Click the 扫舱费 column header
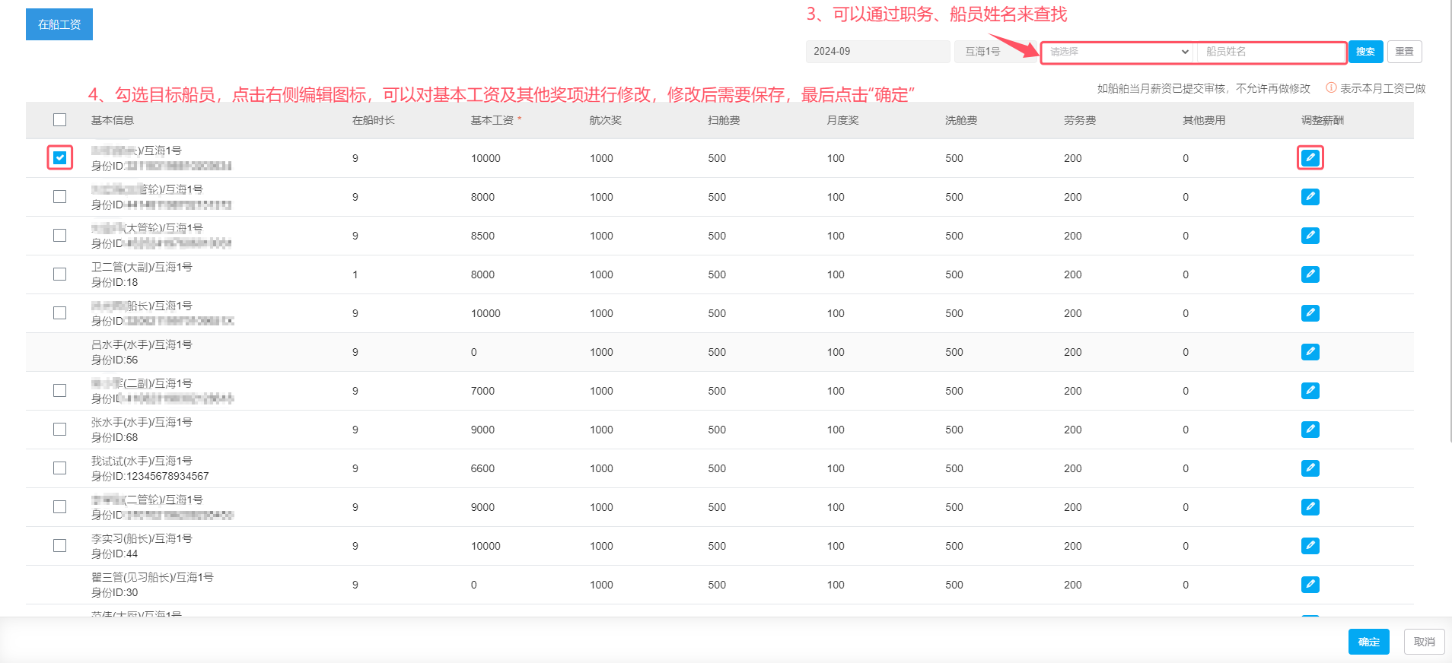The image size is (1452, 663). click(724, 120)
